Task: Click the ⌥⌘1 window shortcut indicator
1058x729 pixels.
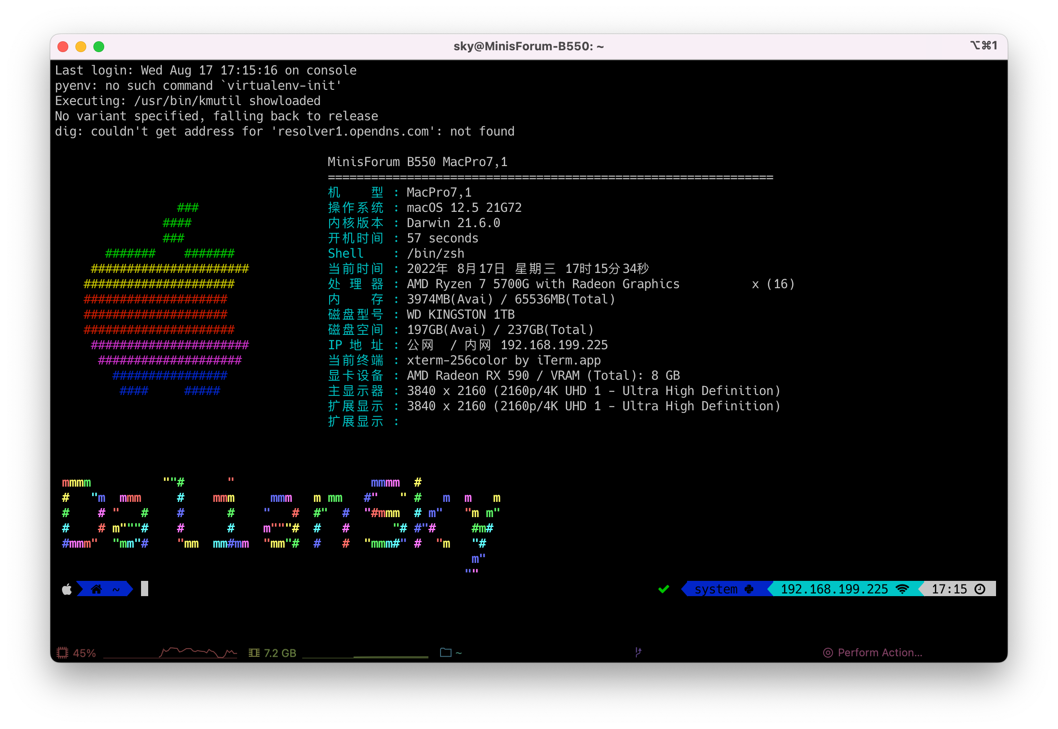Action: pyautogui.click(x=983, y=46)
